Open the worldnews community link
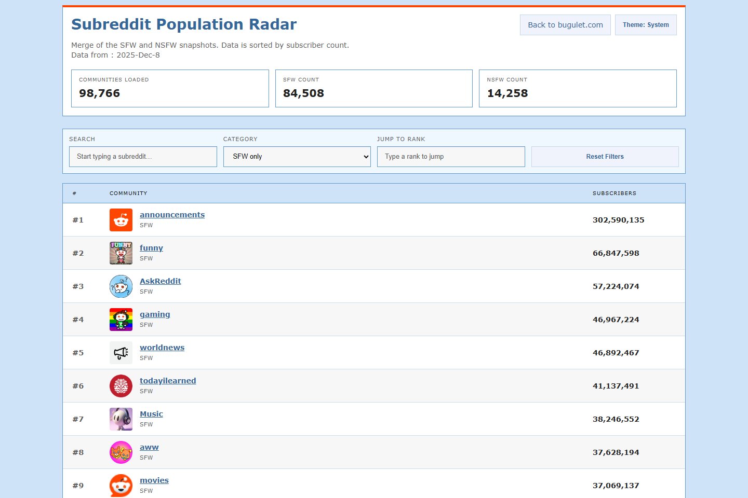 click(x=162, y=348)
